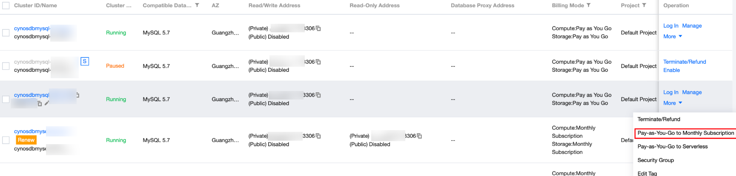Select the checkbox for the Paused cluster row
736x176 pixels.
coord(6,66)
